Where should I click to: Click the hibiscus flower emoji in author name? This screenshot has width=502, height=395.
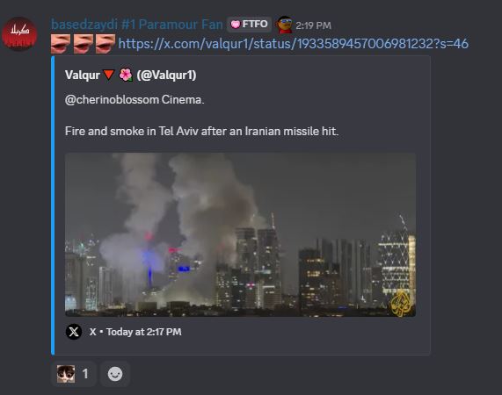pos(126,75)
